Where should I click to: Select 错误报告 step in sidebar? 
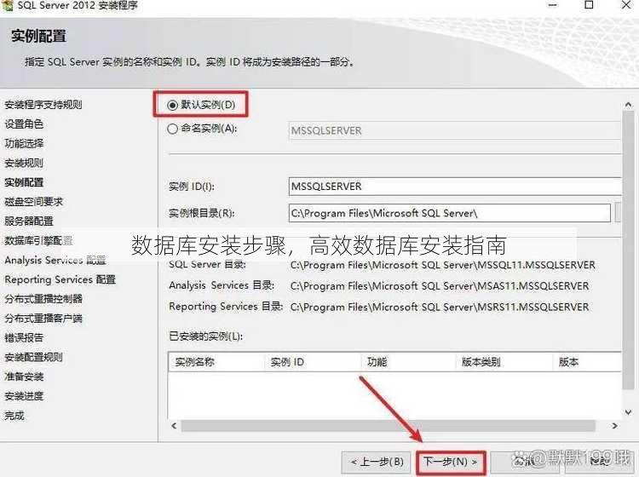coord(24,337)
